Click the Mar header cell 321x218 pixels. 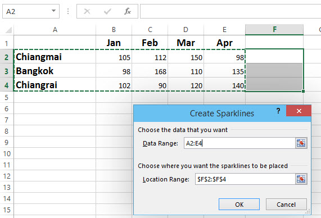pyautogui.click(x=186, y=43)
